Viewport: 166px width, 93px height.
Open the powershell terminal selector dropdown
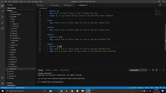pyautogui.click(x=138, y=70)
